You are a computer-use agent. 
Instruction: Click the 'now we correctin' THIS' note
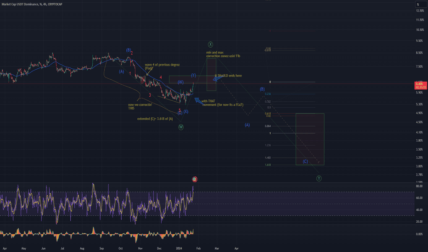point(140,106)
